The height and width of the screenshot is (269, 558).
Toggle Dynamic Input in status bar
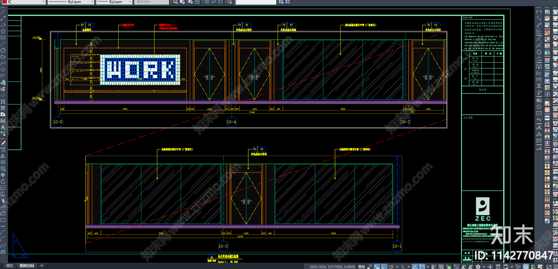377,266
